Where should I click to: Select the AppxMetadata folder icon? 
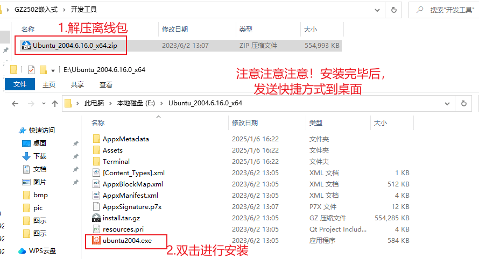pos(96,139)
